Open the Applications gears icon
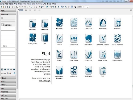The height and width of the screenshot is (100, 133). pyautogui.click(x=74, y=70)
